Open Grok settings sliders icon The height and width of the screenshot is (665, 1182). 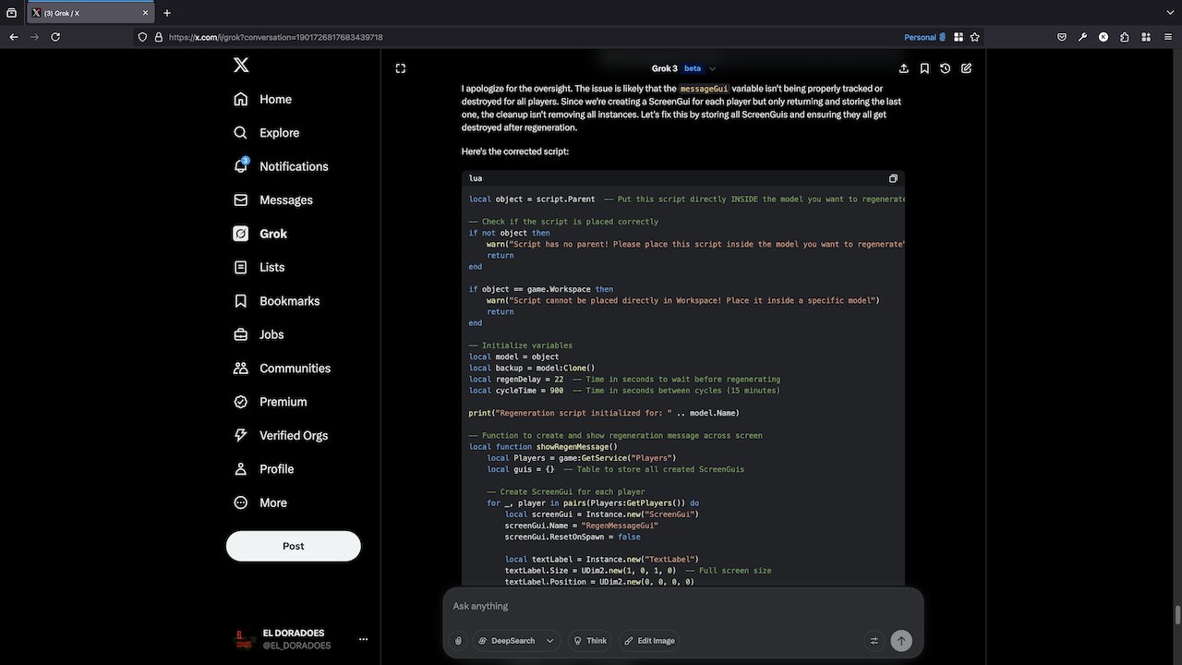(x=874, y=640)
